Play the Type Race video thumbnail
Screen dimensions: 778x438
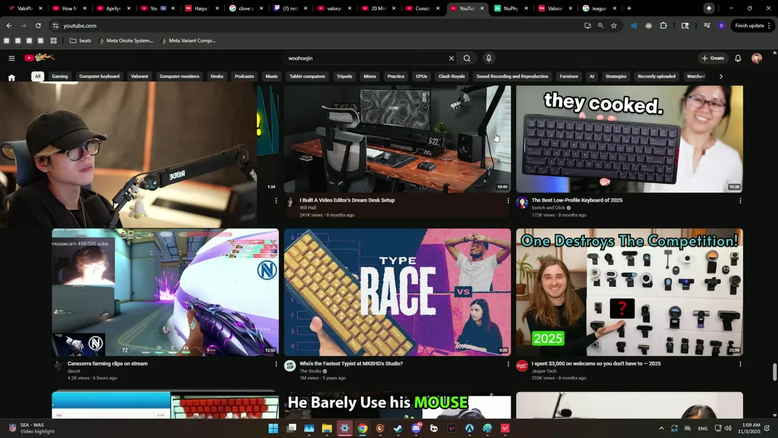pyautogui.click(x=398, y=292)
